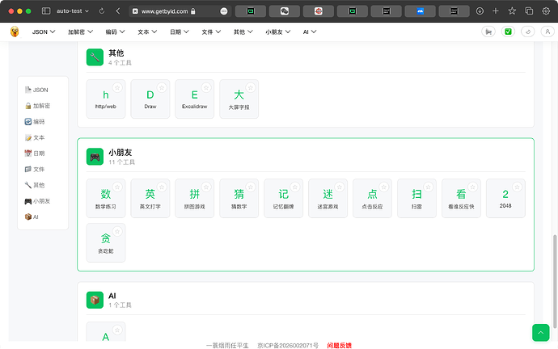
Task: Favorite star on 大屏字报 card
Action: (251, 87)
